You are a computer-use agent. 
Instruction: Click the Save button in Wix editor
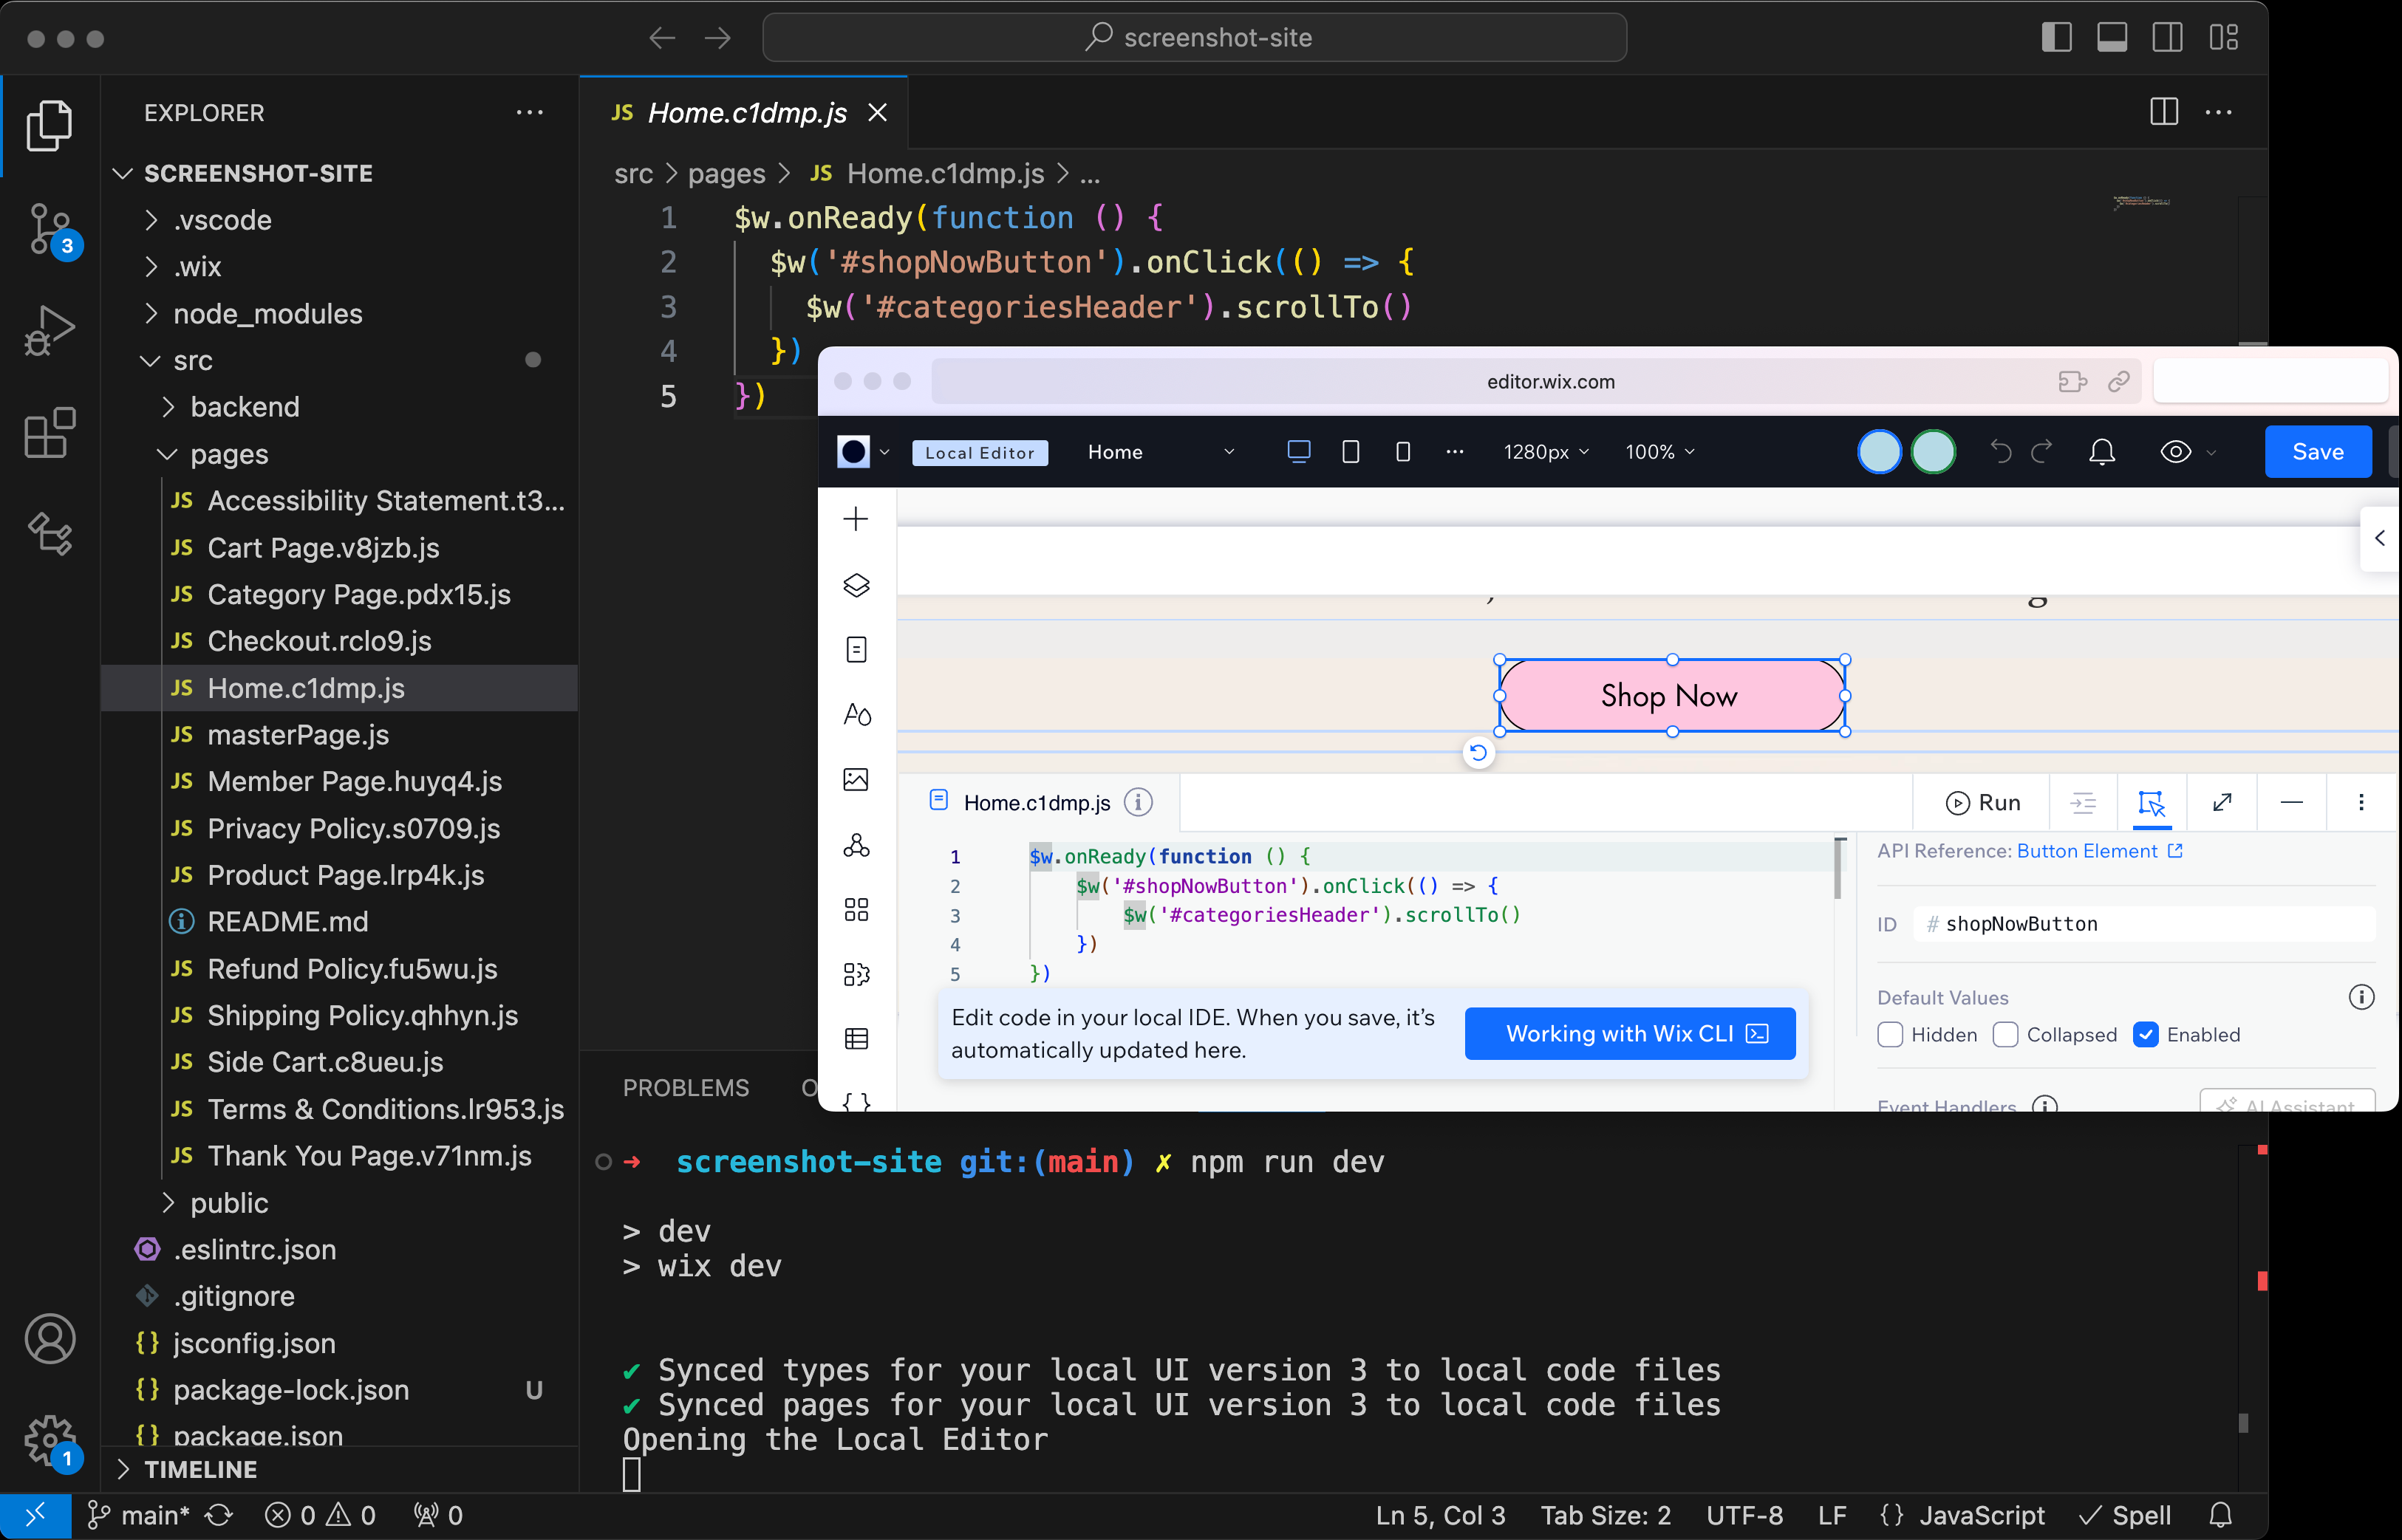click(x=2317, y=452)
